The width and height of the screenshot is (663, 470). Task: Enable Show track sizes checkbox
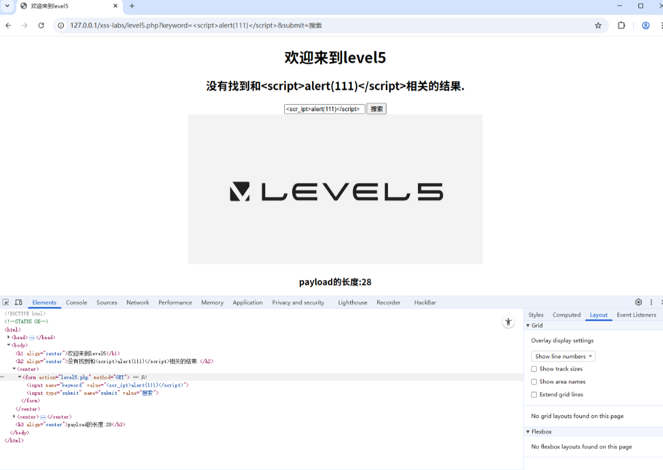click(534, 369)
